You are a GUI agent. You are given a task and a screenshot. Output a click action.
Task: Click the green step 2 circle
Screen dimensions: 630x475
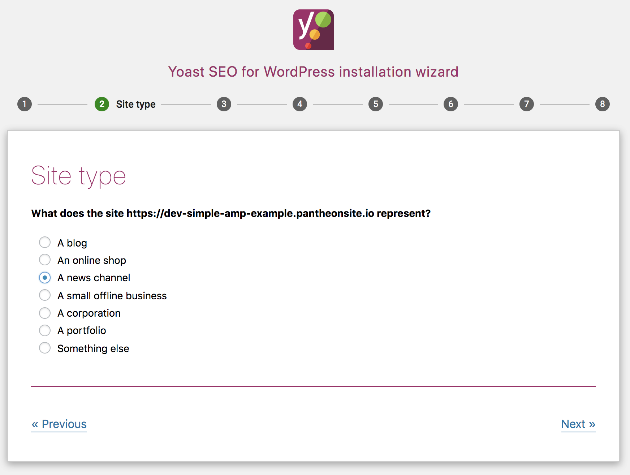coord(102,104)
